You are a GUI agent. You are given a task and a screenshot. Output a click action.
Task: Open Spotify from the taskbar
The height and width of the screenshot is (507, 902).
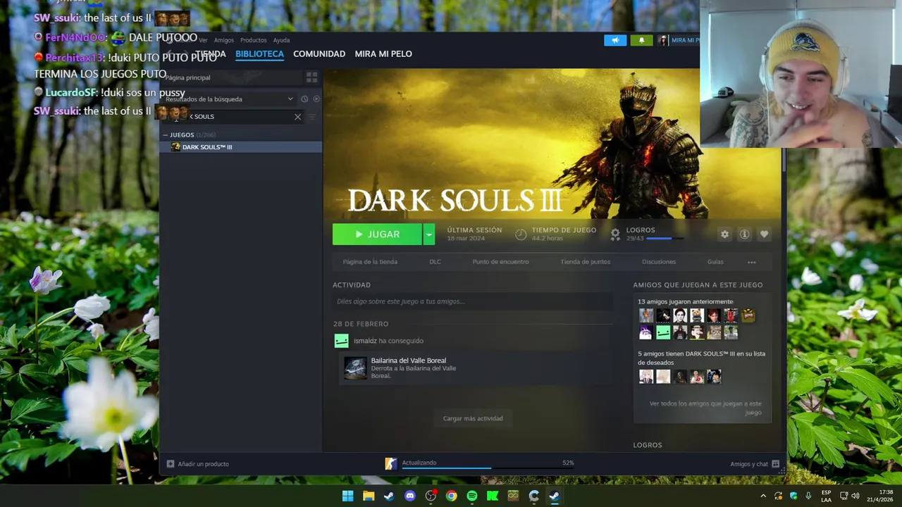pyautogui.click(x=472, y=496)
